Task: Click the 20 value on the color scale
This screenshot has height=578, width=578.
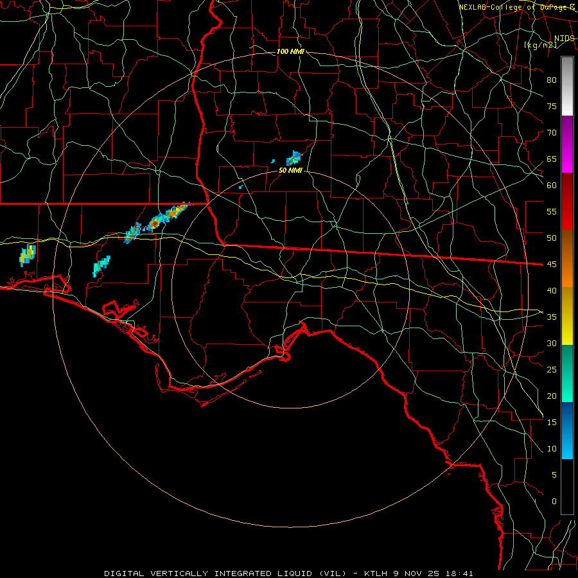Action: click(552, 396)
